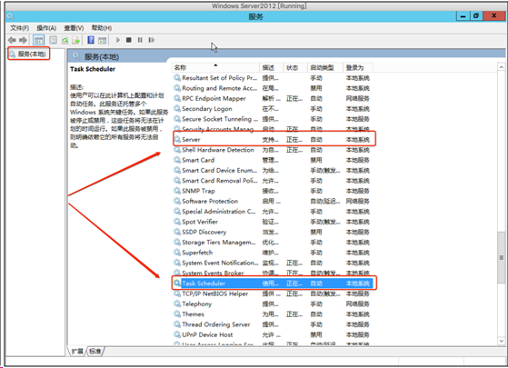
Task: Click the gear icon beside Themes
Action: coord(177,313)
